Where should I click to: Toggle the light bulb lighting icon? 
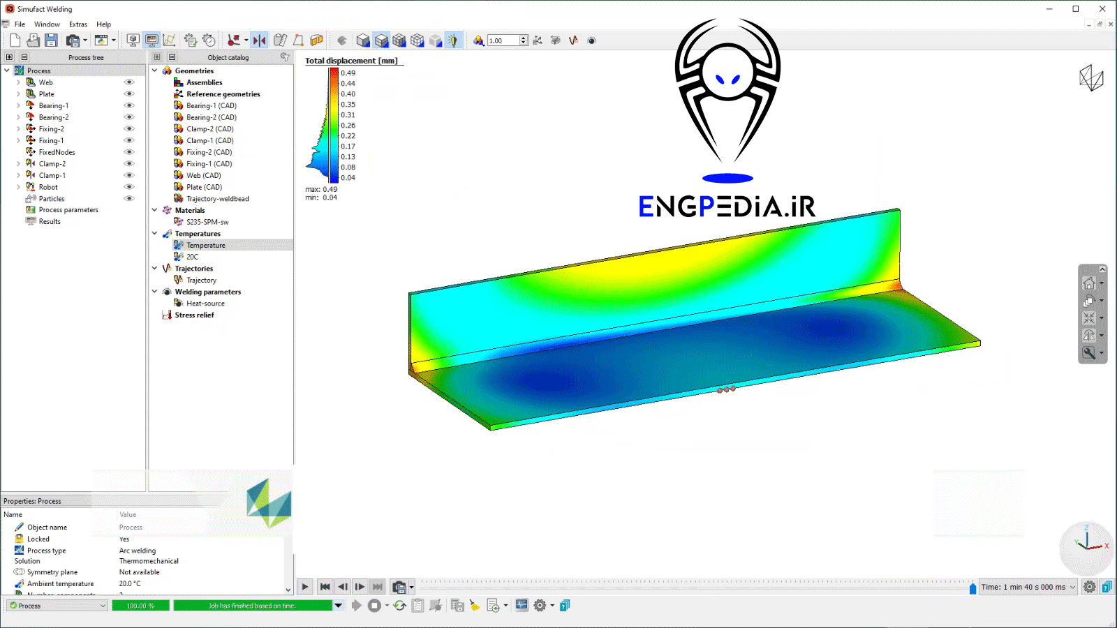click(453, 40)
